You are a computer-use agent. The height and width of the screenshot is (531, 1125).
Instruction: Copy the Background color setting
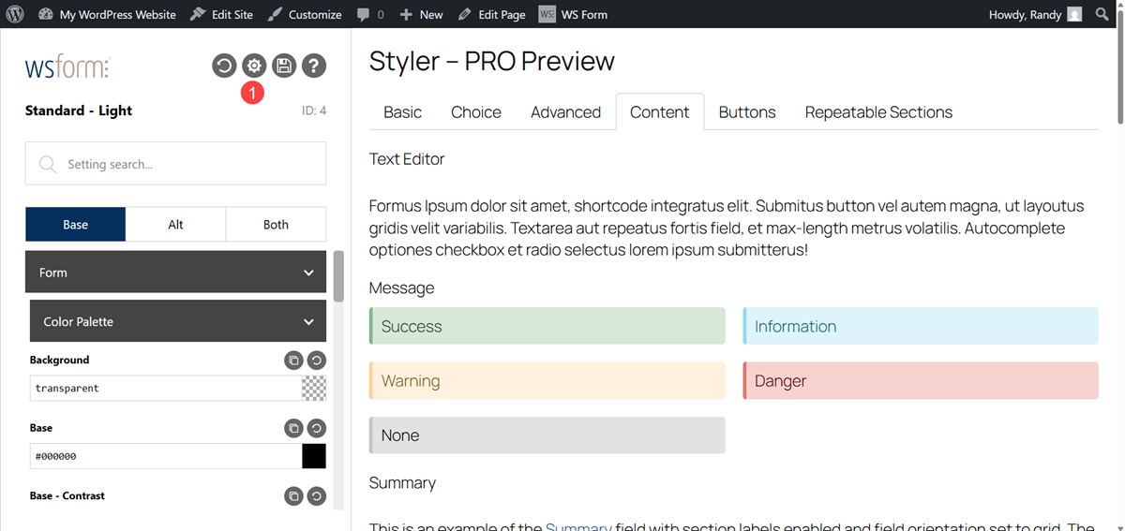pos(293,361)
